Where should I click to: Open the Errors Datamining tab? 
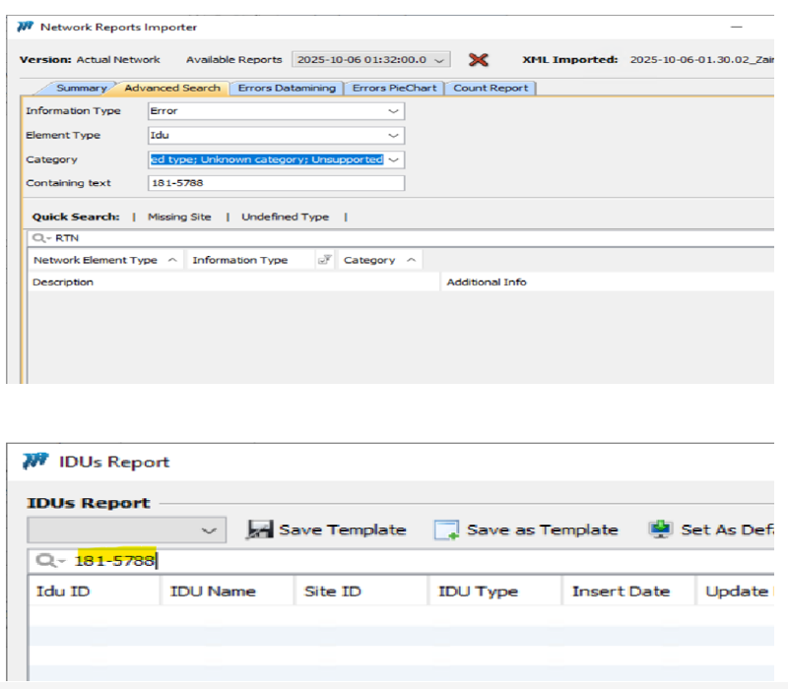(287, 88)
